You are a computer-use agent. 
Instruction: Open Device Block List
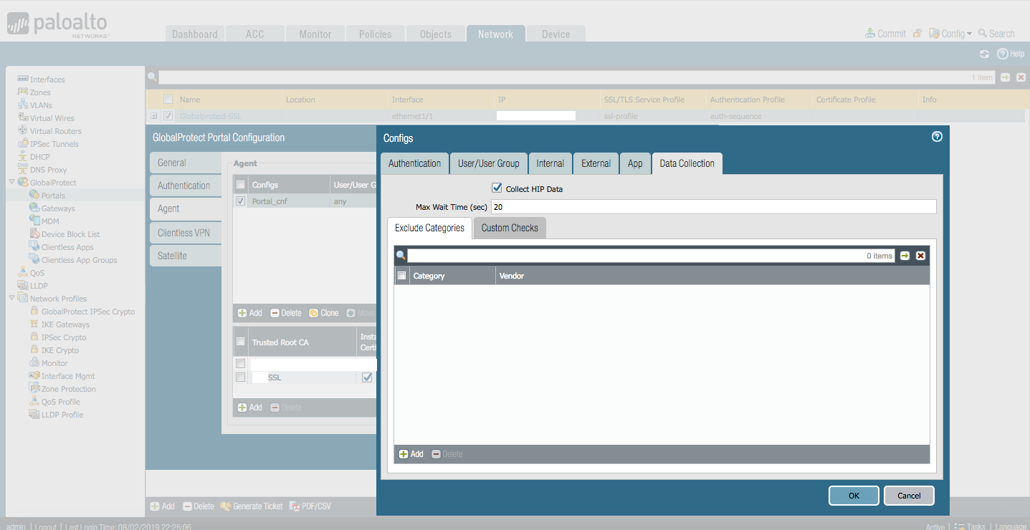click(x=70, y=234)
